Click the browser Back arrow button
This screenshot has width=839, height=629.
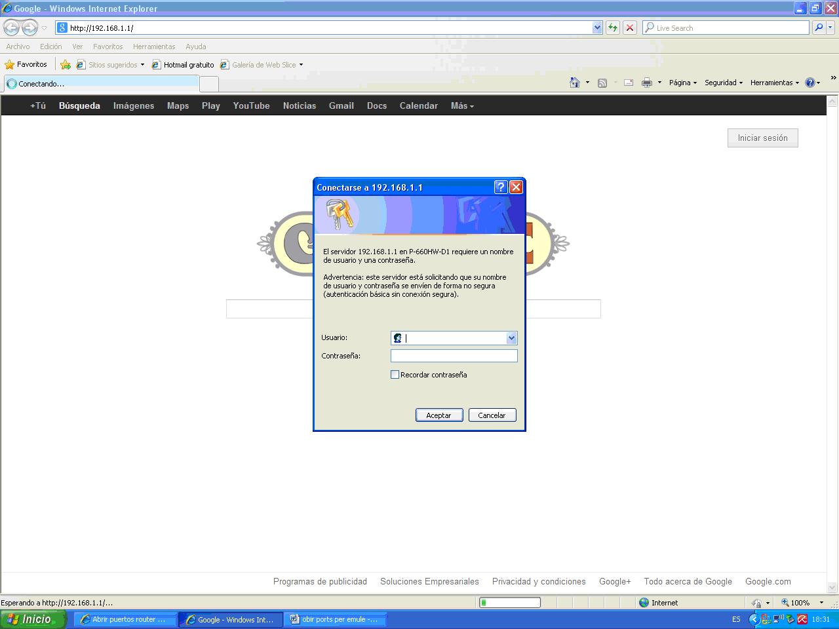click(12, 28)
